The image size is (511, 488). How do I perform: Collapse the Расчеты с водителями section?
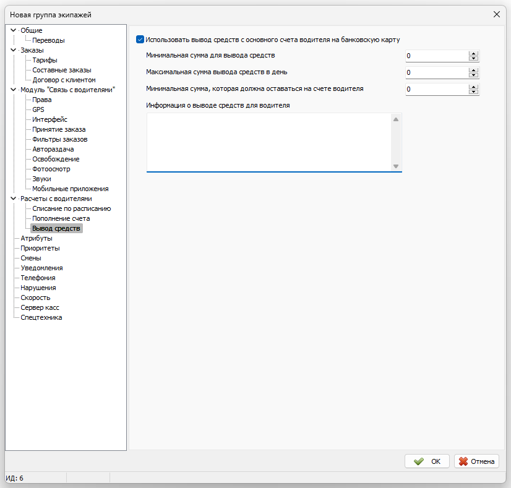(14, 199)
